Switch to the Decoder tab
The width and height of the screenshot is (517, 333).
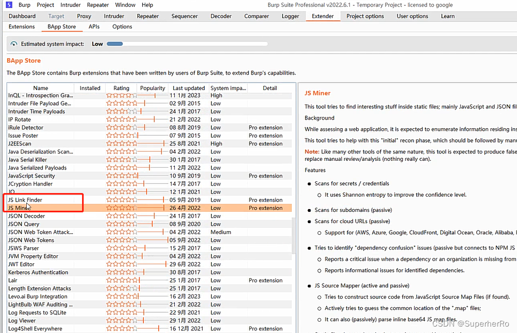[221, 16]
